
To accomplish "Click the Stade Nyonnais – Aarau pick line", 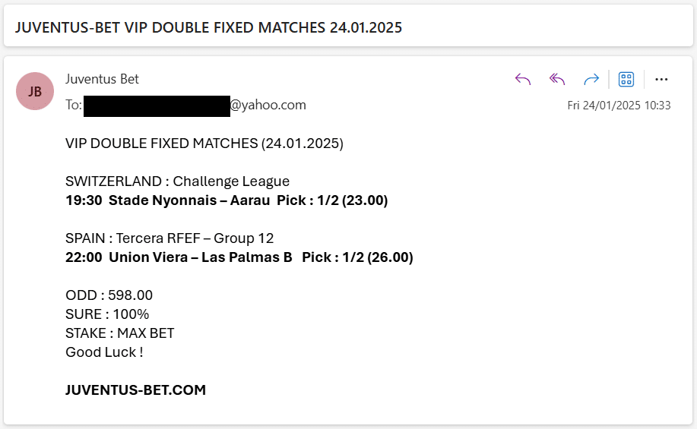I will tap(227, 200).
